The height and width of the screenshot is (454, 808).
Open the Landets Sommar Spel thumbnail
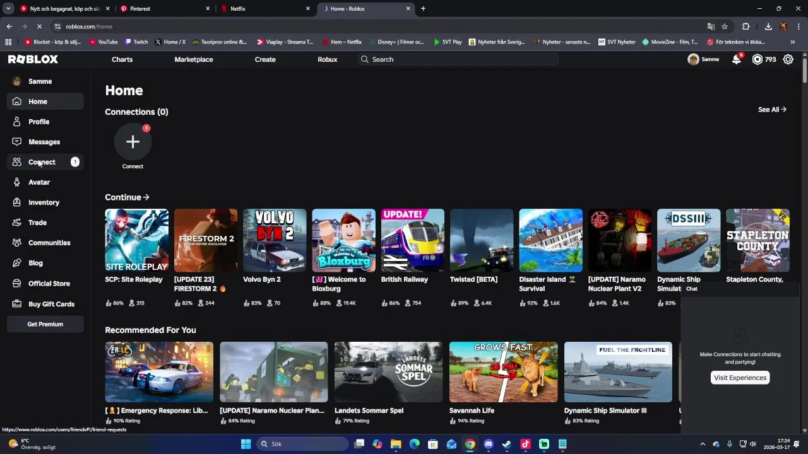(x=388, y=372)
